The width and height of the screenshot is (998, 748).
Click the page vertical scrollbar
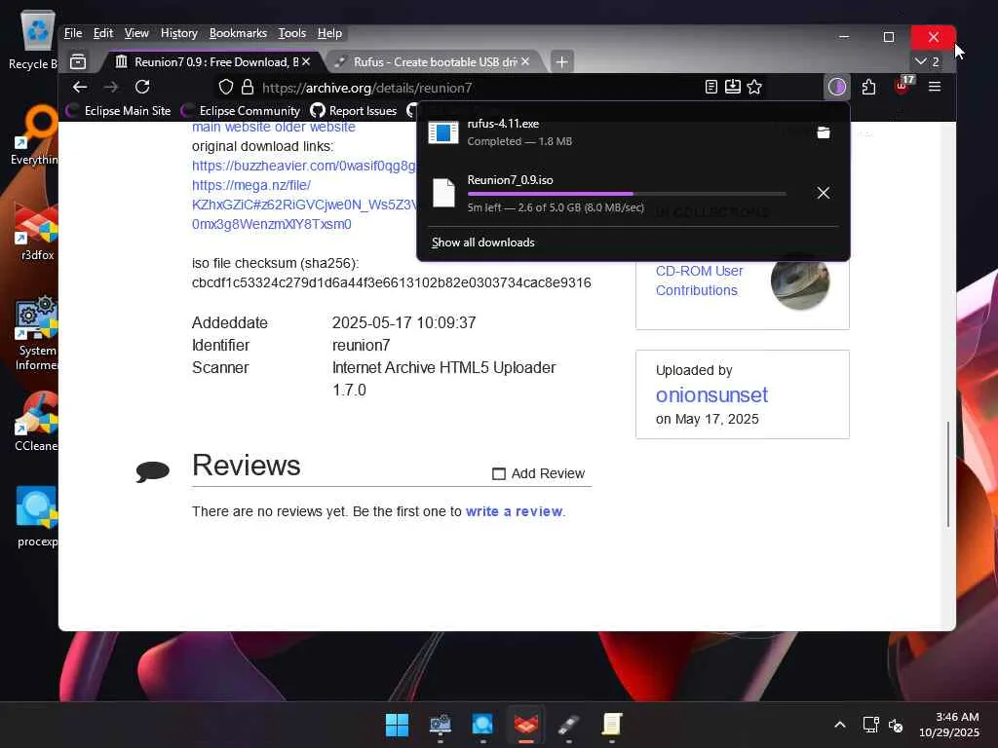click(x=947, y=474)
